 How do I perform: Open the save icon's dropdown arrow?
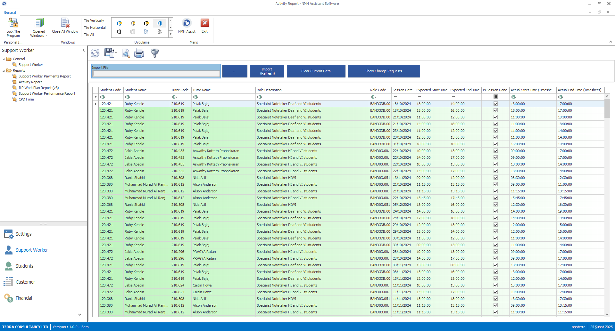coord(116,53)
